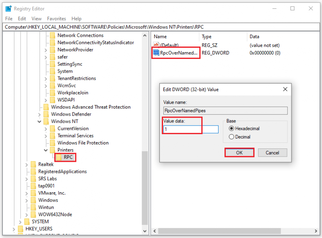322x238 pixels.
Task: Click the SYSTEM folder icon
Action: [x=27, y=222]
